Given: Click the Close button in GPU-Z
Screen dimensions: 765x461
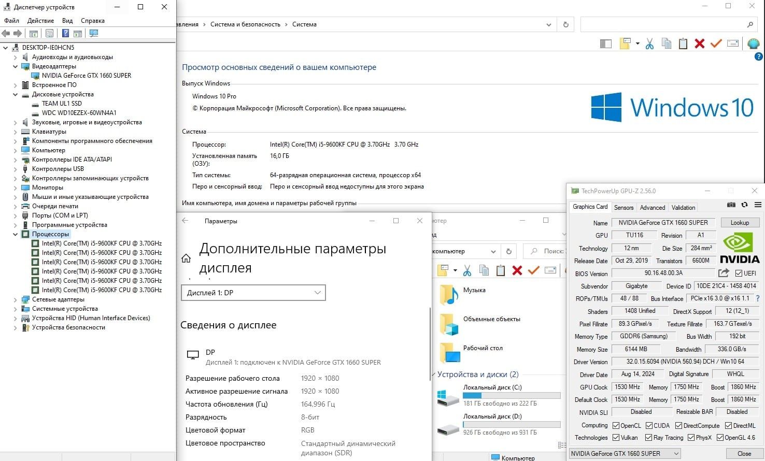Looking at the screenshot, I should [744, 453].
